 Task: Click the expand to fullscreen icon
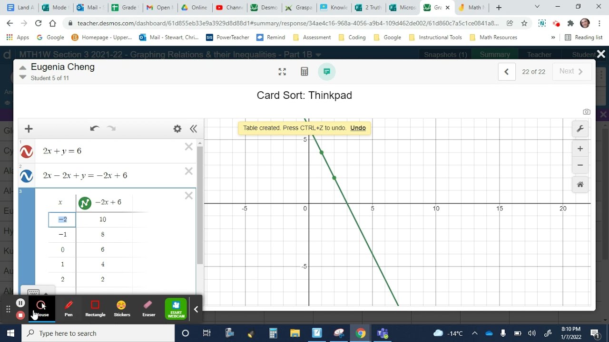coord(282,72)
